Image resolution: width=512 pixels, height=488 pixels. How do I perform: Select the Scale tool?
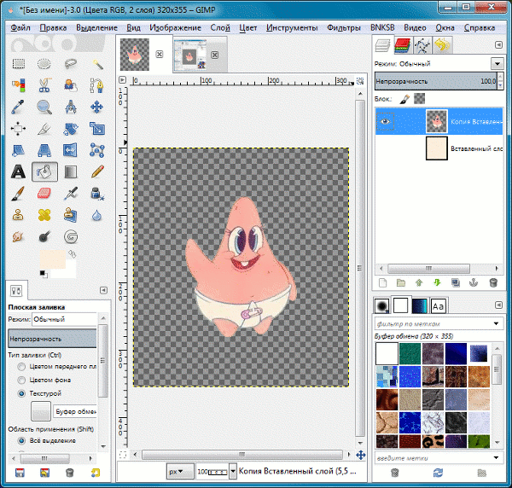click(x=97, y=129)
